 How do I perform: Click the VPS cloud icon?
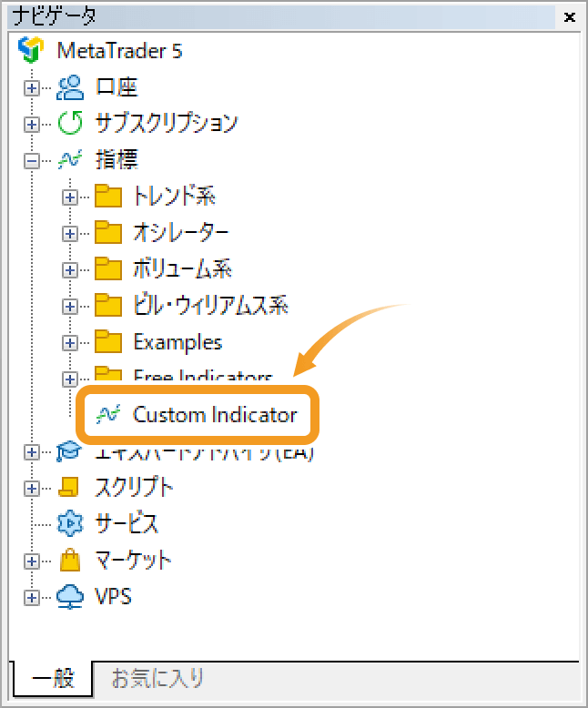(x=70, y=597)
